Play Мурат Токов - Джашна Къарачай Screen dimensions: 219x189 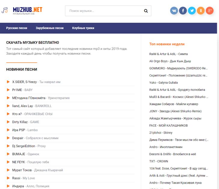pyautogui.click(x=8, y=170)
